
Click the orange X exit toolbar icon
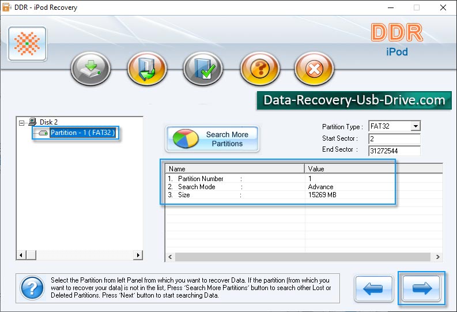(x=314, y=69)
